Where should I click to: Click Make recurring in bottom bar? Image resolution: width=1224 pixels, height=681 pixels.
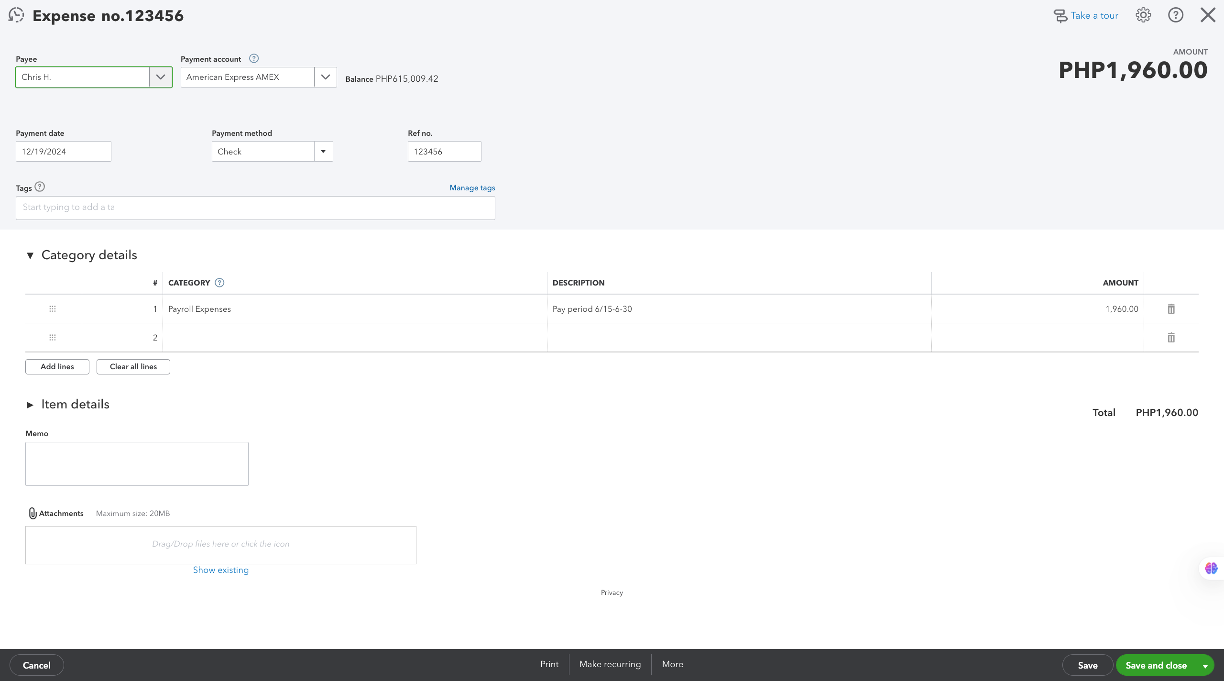coord(610,664)
